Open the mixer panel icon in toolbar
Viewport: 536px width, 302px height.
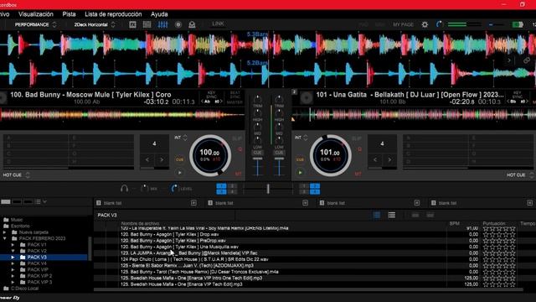pyautogui.click(x=162, y=24)
